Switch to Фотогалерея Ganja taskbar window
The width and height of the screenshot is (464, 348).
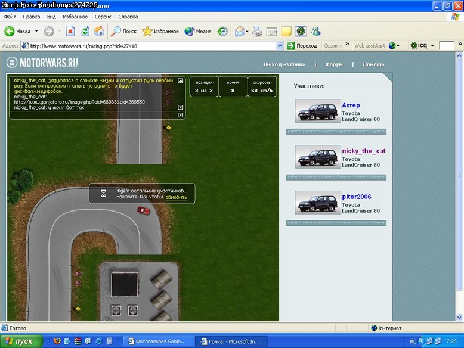click(157, 341)
